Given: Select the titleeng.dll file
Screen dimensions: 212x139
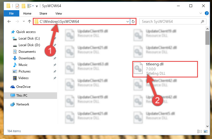Looking at the screenshot, I should [165, 69].
